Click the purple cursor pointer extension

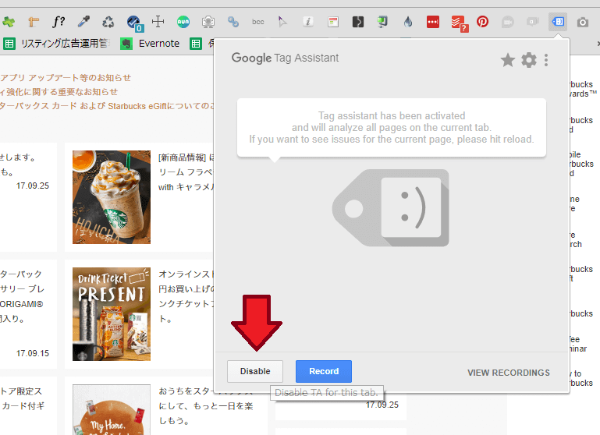(282, 22)
